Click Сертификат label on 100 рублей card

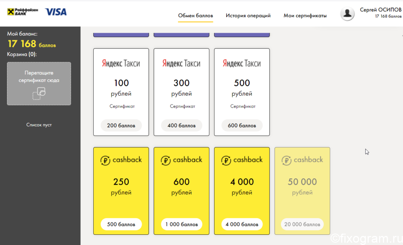122,106
